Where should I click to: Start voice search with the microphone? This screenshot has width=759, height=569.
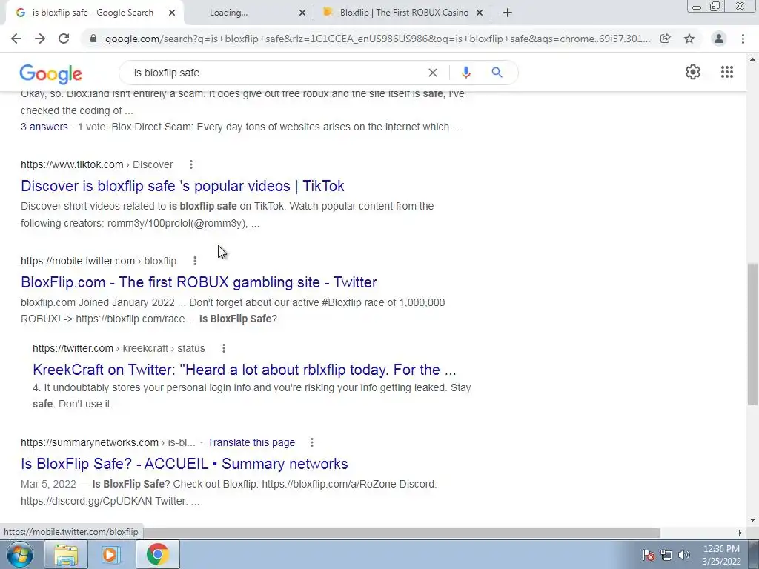(x=465, y=73)
